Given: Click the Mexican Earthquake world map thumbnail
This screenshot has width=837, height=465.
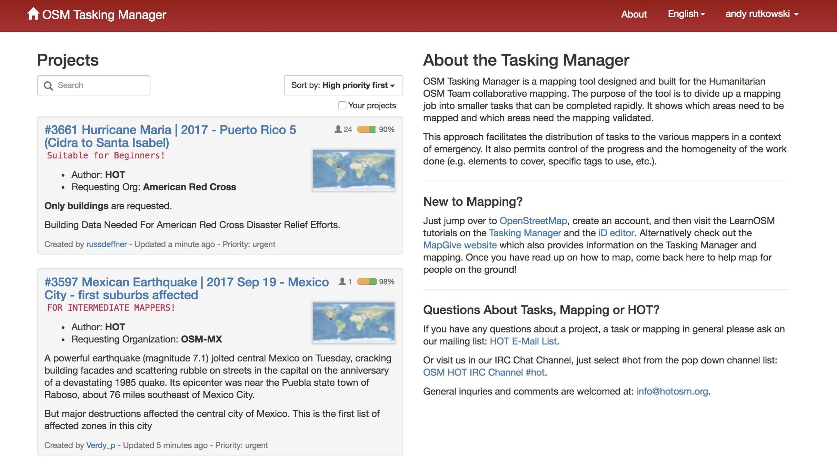Looking at the screenshot, I should tap(353, 322).
